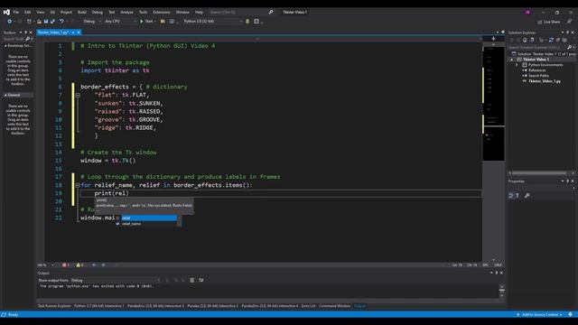Collapse the for loop fold marker
Image resolution: width=578 pixels, height=325 pixels.
click(x=78, y=185)
